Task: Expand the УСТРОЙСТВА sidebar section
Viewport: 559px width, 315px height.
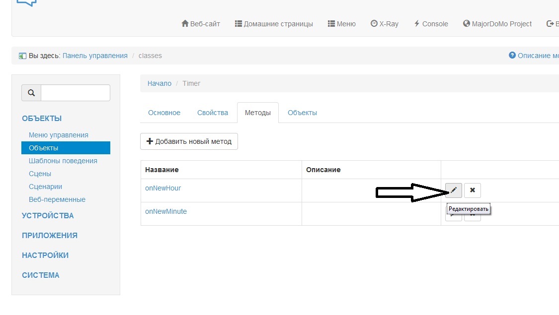Action: pos(48,216)
